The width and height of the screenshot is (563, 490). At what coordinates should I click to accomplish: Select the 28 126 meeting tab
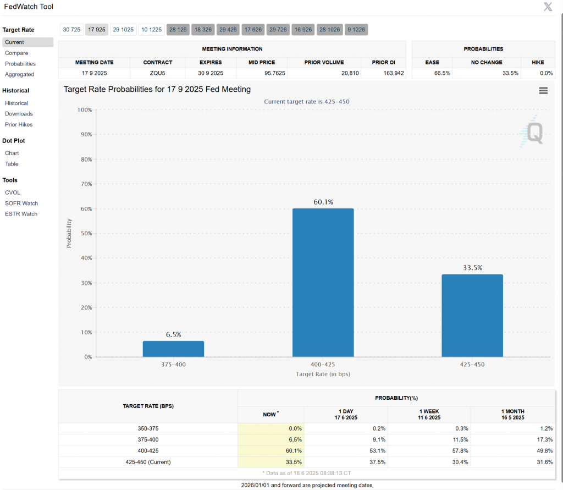(x=178, y=30)
